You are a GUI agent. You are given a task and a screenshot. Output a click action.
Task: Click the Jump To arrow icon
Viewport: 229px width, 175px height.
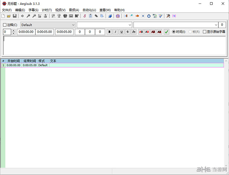tap(22, 16)
